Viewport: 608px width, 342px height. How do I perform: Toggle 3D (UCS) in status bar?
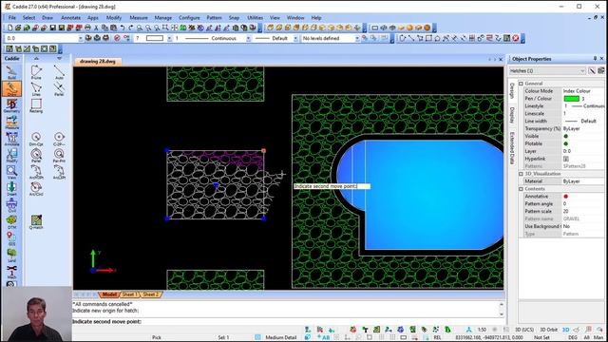[524, 330]
